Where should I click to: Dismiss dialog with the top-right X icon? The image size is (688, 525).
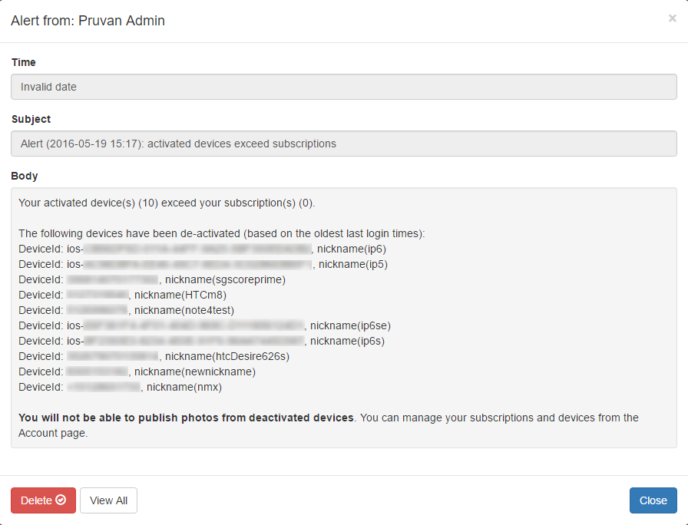click(x=672, y=18)
